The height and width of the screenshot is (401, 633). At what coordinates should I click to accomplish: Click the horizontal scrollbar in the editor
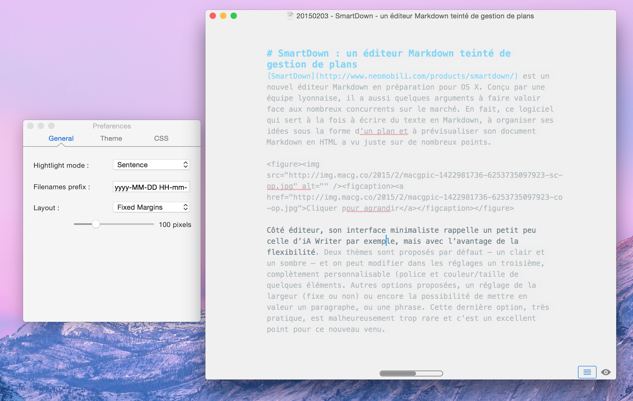(411, 373)
